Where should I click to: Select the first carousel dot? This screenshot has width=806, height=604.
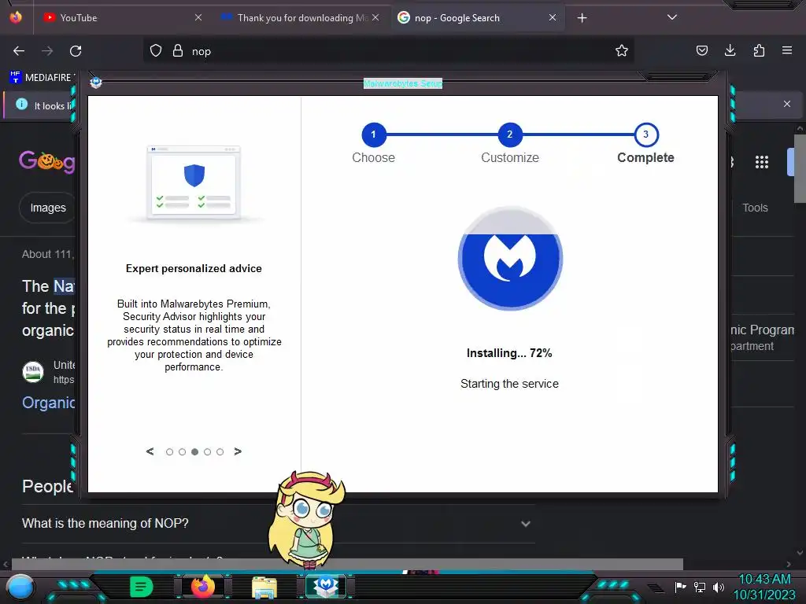[x=170, y=452]
